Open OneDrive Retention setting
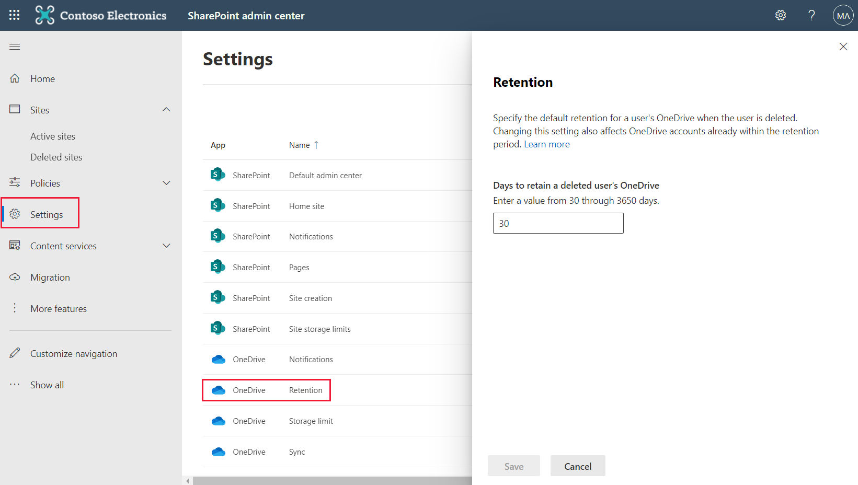Image resolution: width=858 pixels, height=485 pixels. pos(305,390)
